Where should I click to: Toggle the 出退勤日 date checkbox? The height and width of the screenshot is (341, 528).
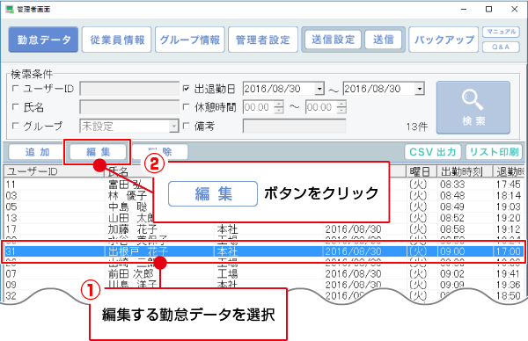pyautogui.click(x=187, y=89)
